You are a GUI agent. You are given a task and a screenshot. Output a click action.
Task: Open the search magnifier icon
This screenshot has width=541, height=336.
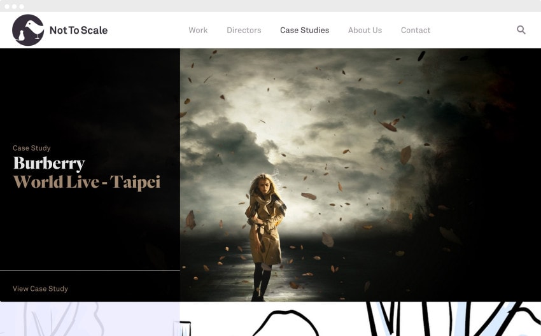(x=521, y=30)
